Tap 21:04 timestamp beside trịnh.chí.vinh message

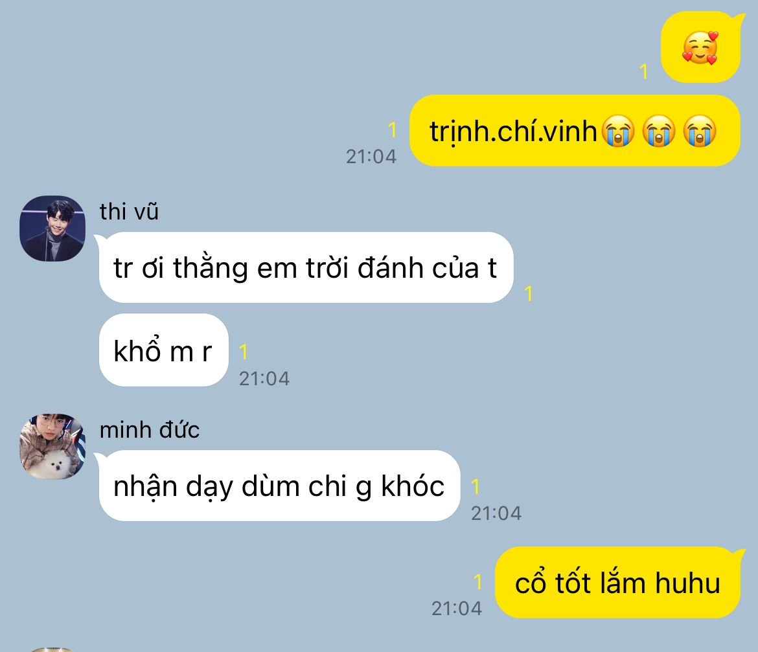click(371, 157)
